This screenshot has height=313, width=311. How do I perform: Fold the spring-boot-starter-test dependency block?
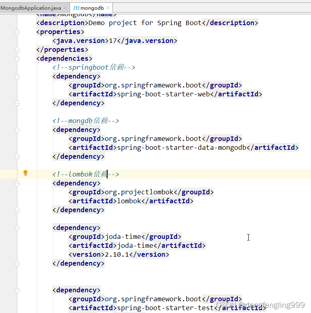point(17,290)
